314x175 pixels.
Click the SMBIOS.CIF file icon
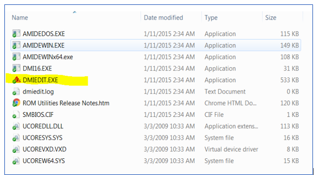coord(16,114)
